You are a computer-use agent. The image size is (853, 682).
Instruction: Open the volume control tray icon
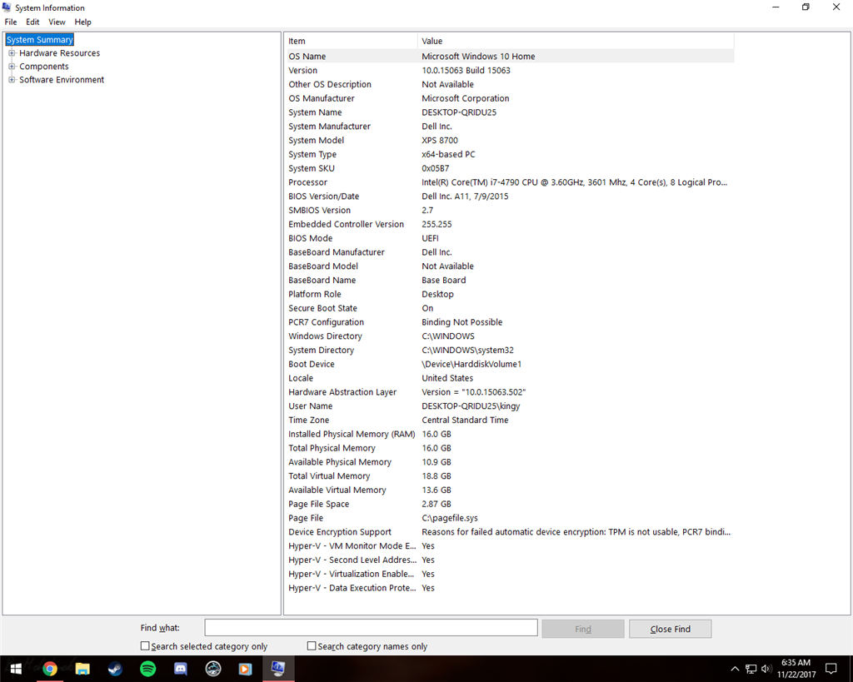(x=766, y=669)
